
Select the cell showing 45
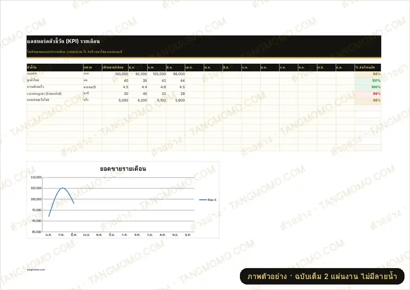tap(138, 94)
